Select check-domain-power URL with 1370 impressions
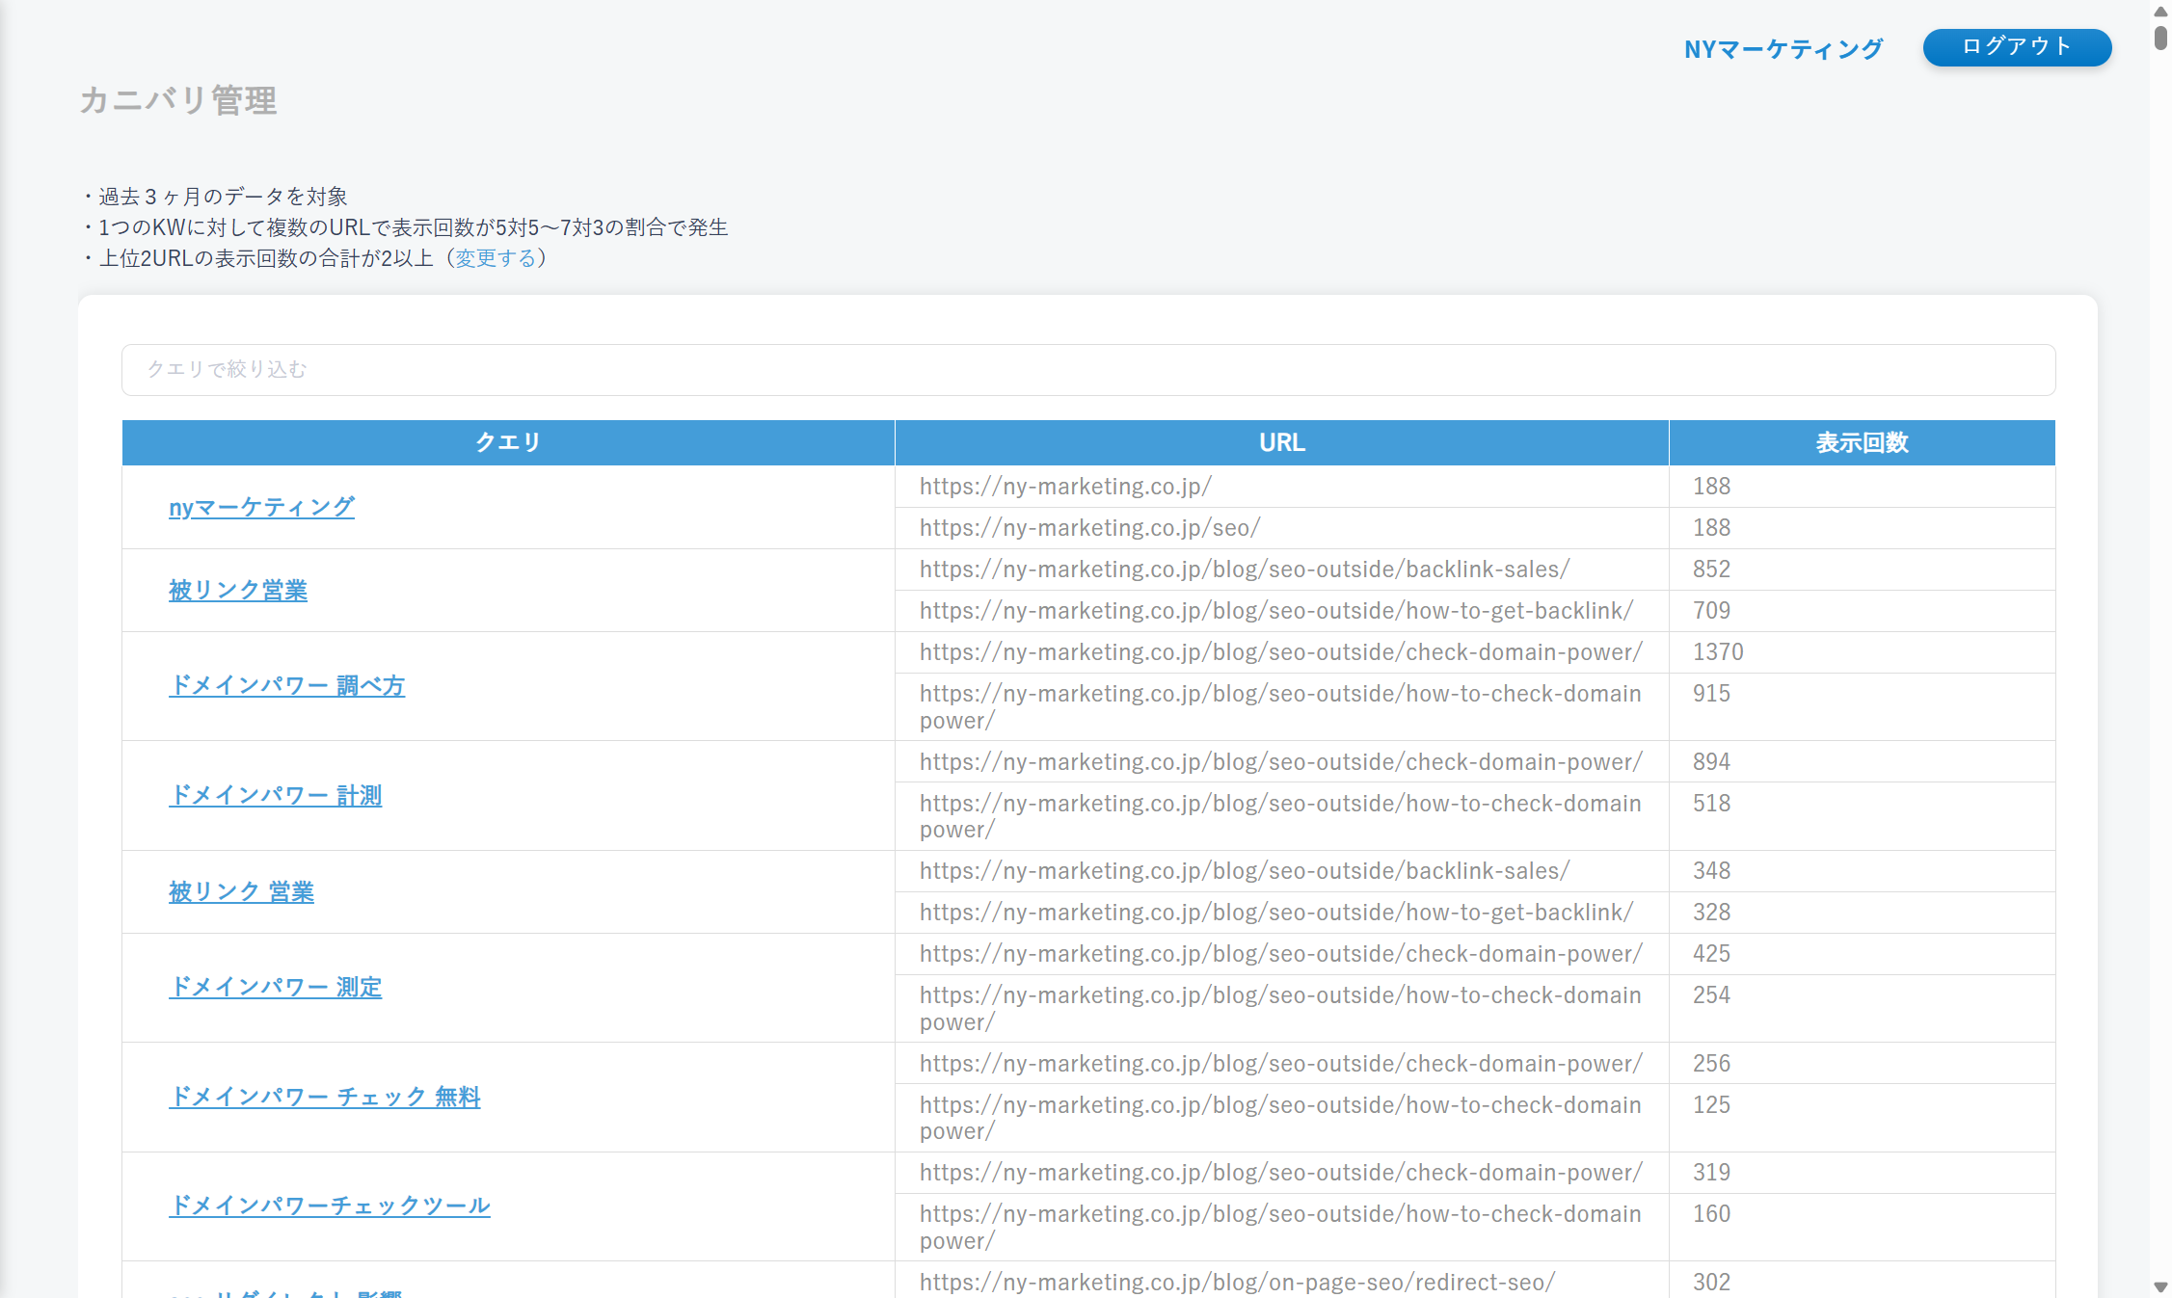Viewport: 2172px width, 1298px height. coord(1282,652)
